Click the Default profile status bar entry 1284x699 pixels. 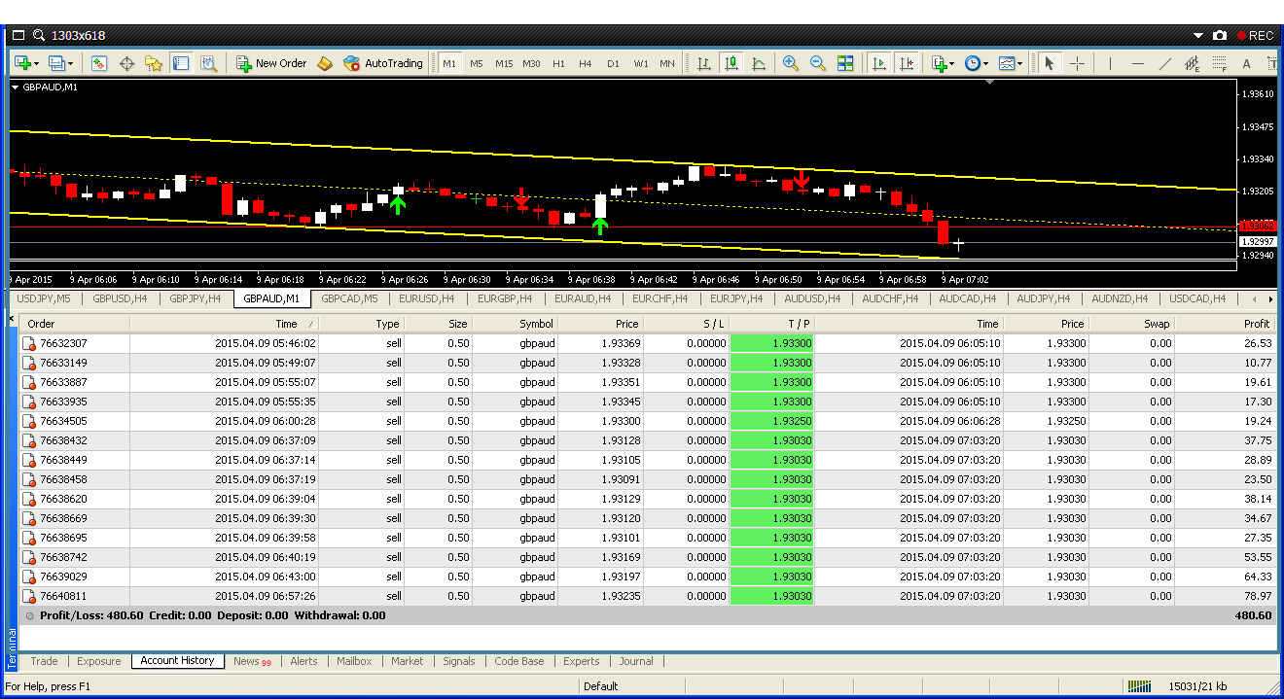[600, 686]
